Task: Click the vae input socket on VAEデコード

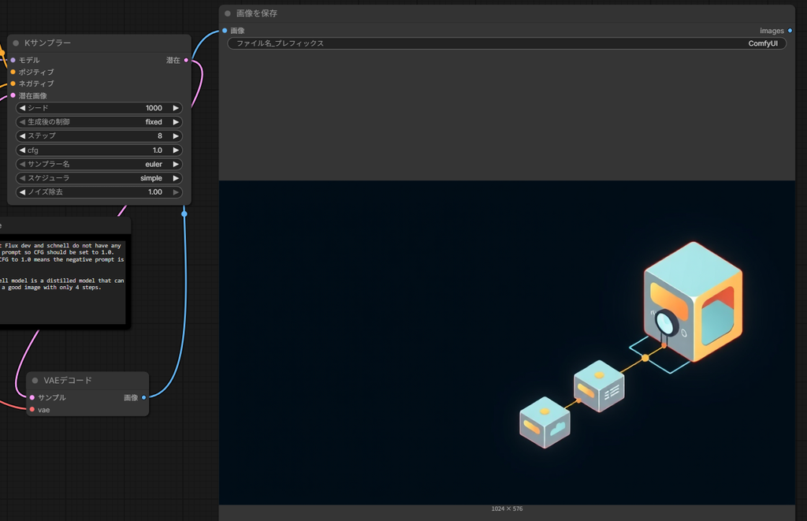Action: click(32, 409)
